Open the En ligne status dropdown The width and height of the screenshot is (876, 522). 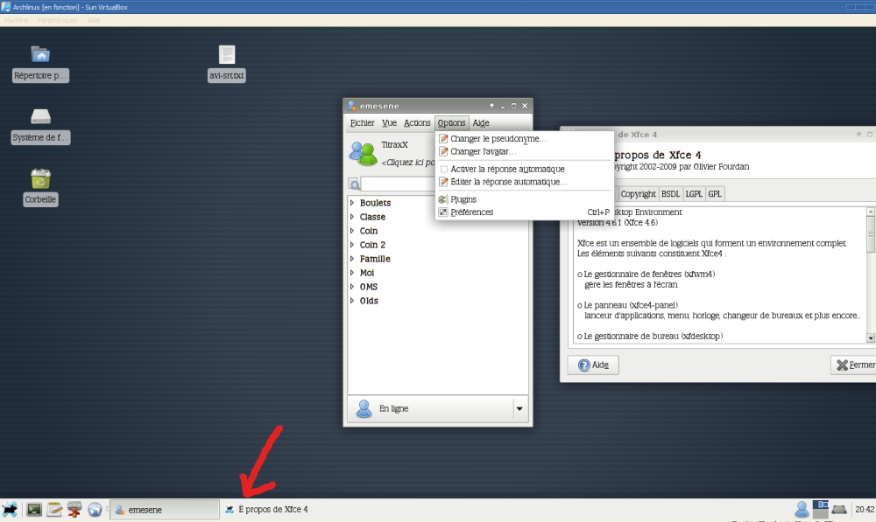pyautogui.click(x=519, y=408)
